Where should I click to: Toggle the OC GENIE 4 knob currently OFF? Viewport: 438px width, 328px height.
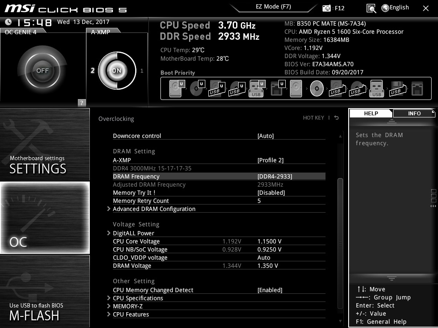click(x=42, y=70)
